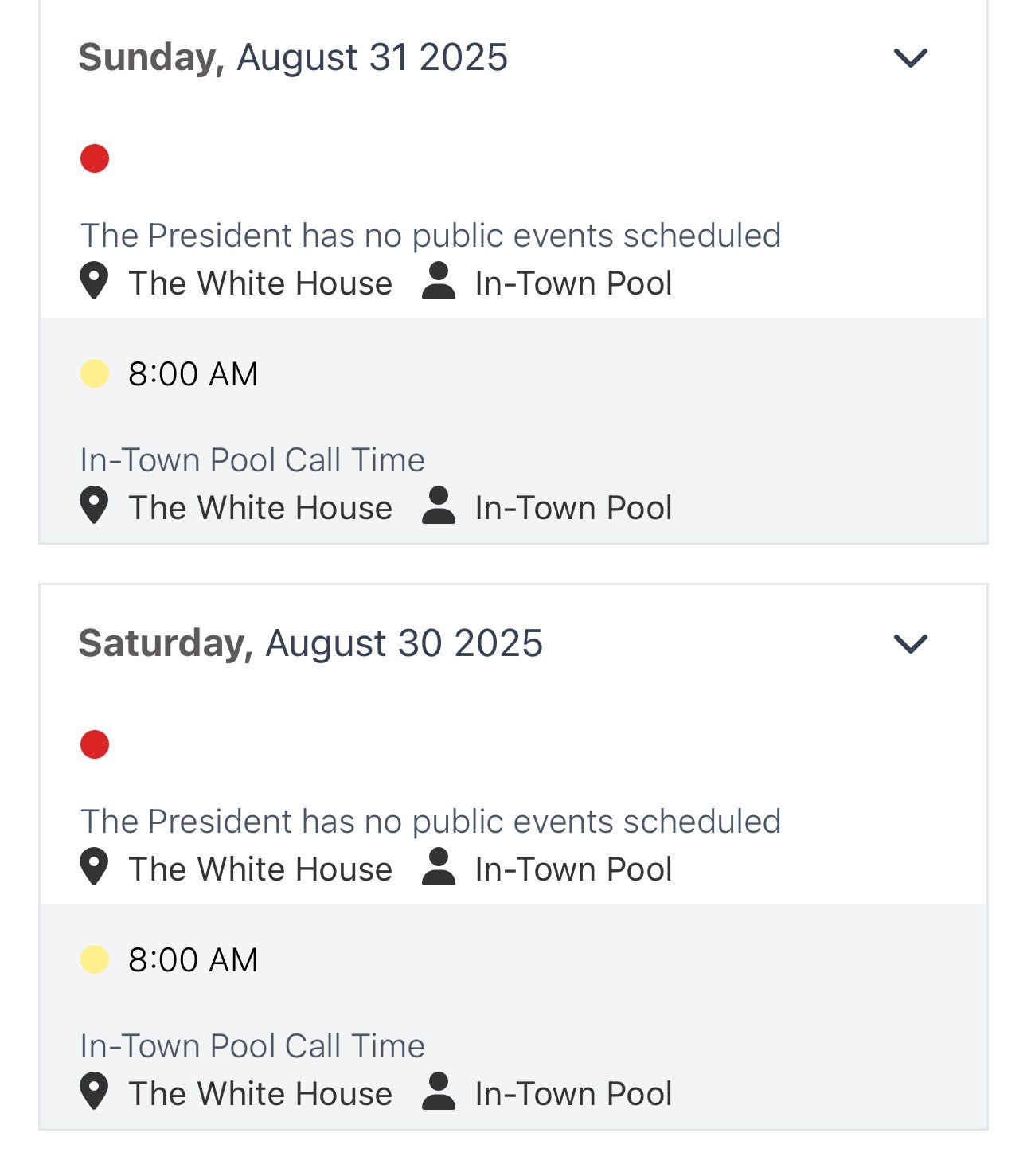
Task: Click the yellow dot beside Sunday's 8:00 AM
Action: [95, 373]
